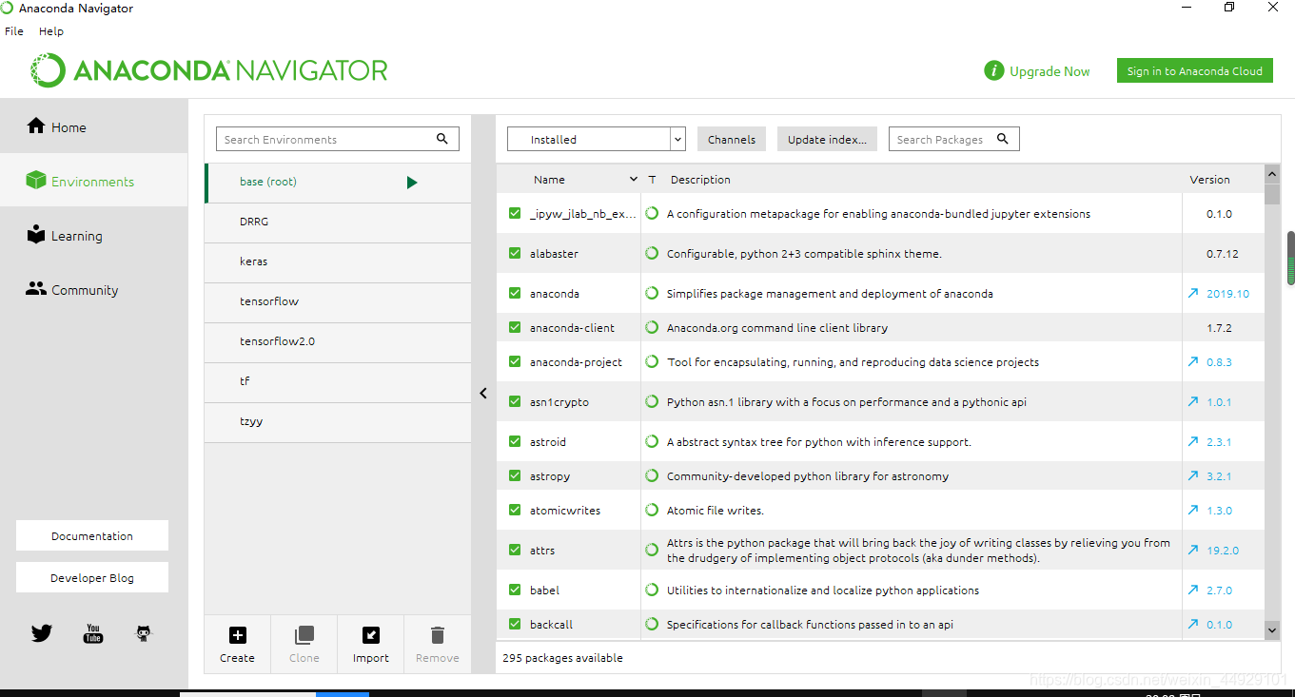Viewport: 1295px width, 697px height.
Task: Click the Upgrade Now info icon
Action: pos(994,71)
